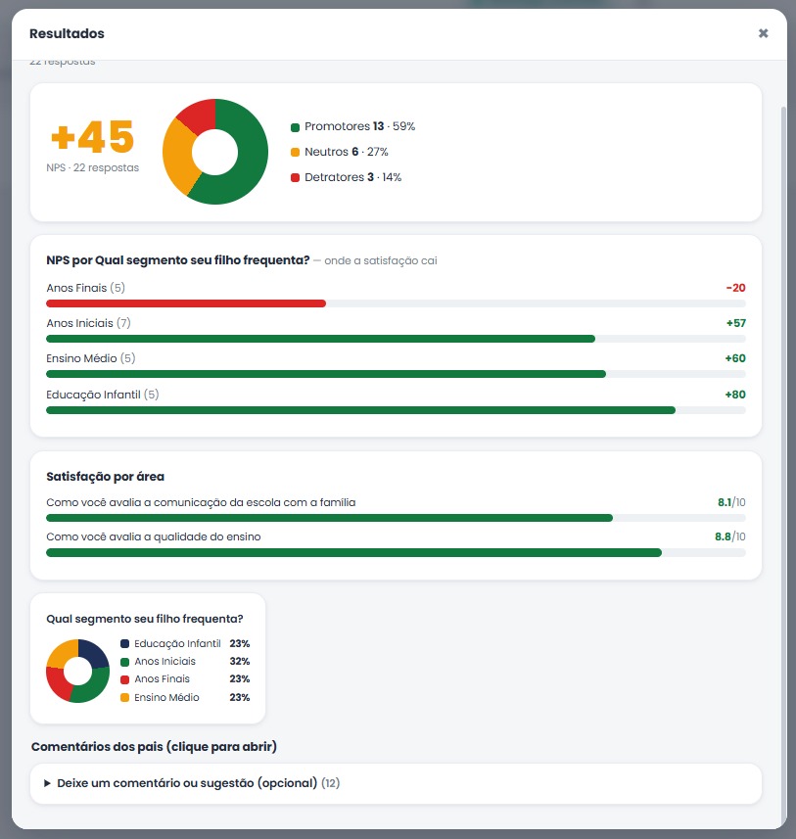
Task: Click the '+60' score value
Action: 735,358
